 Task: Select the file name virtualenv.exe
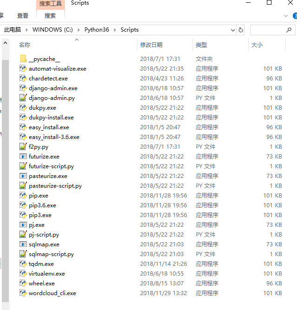pos(47,274)
